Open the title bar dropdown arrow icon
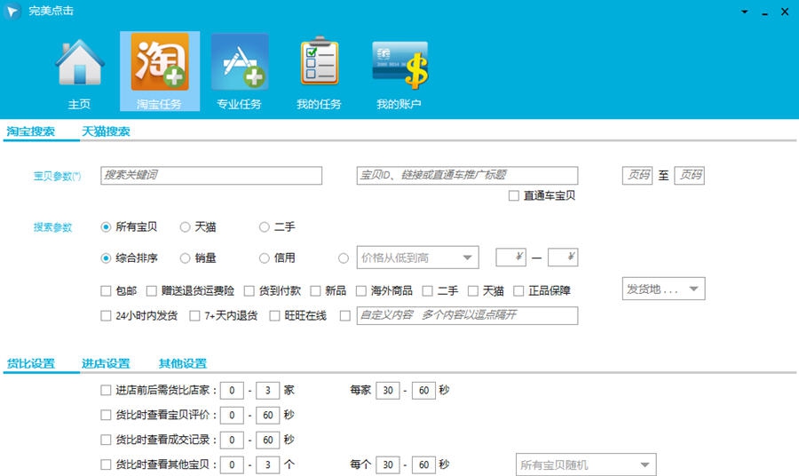This screenshot has width=799, height=476. (x=743, y=12)
